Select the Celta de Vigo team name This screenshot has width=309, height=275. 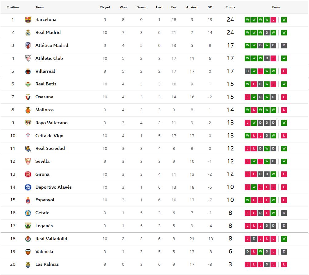(x=49, y=136)
